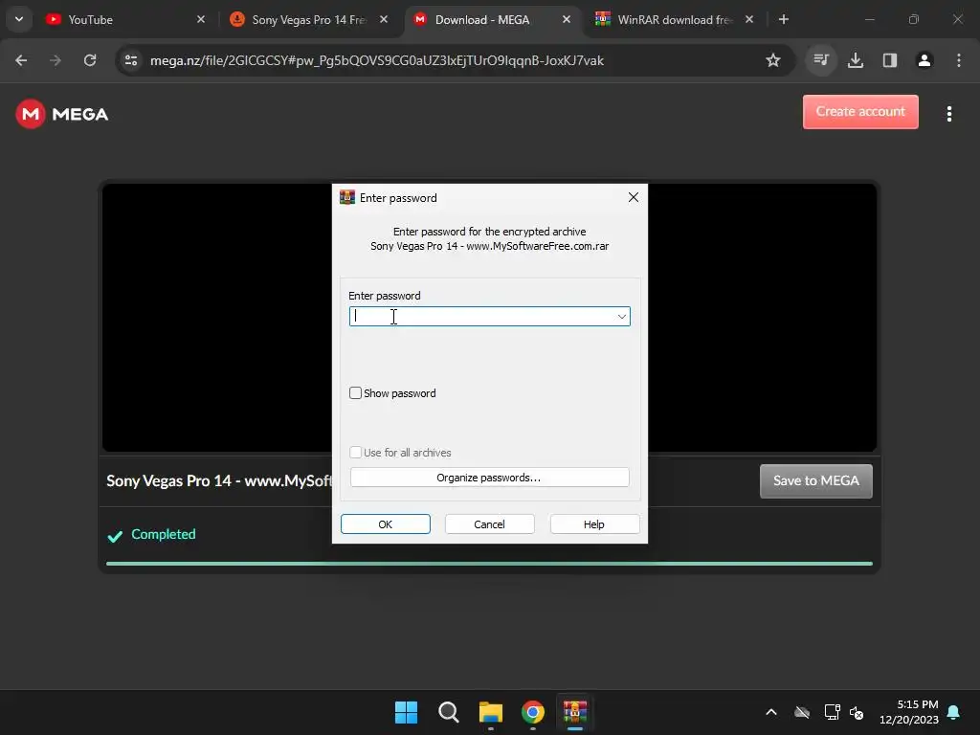Reload the current page

(x=90, y=60)
